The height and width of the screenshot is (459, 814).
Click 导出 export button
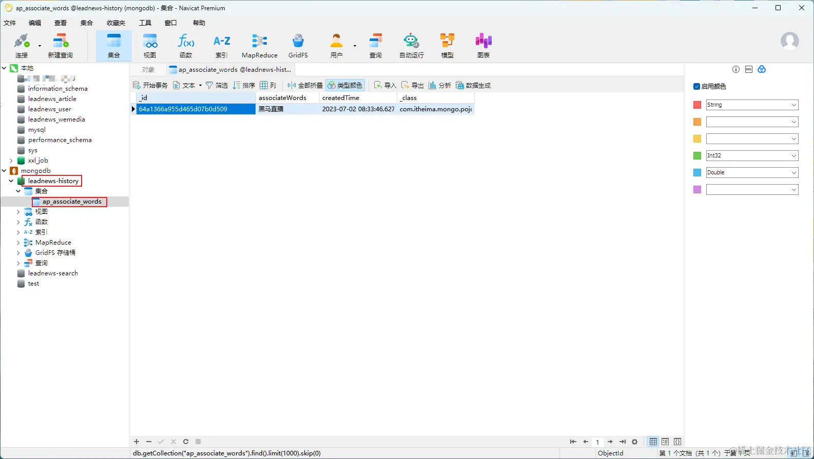[x=412, y=85]
